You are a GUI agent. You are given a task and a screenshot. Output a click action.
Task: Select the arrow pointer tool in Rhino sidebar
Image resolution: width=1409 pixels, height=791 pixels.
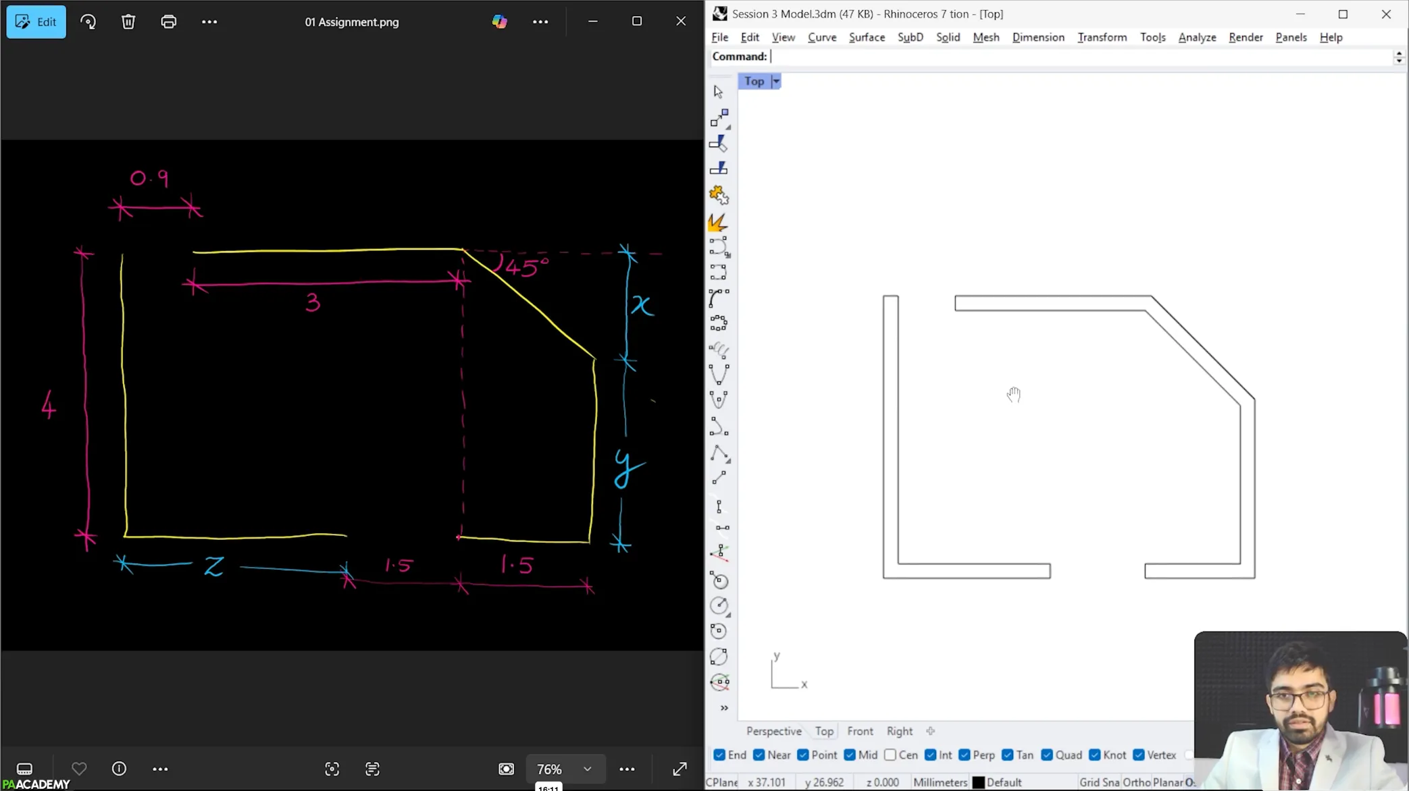[718, 91]
